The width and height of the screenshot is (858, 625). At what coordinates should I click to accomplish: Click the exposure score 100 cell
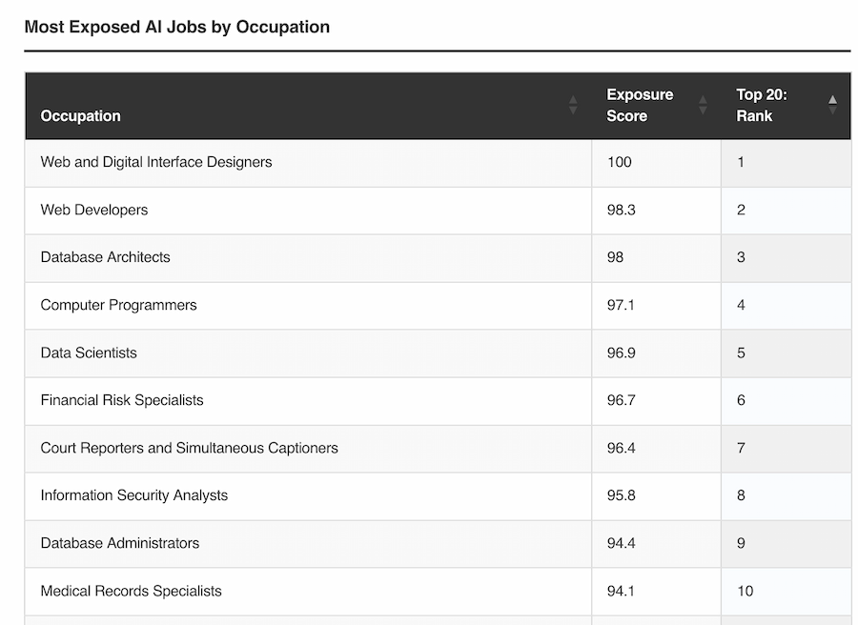tap(619, 162)
